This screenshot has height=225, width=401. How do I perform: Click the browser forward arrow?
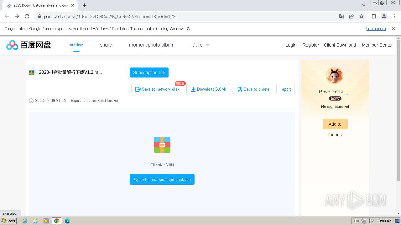[17, 16]
